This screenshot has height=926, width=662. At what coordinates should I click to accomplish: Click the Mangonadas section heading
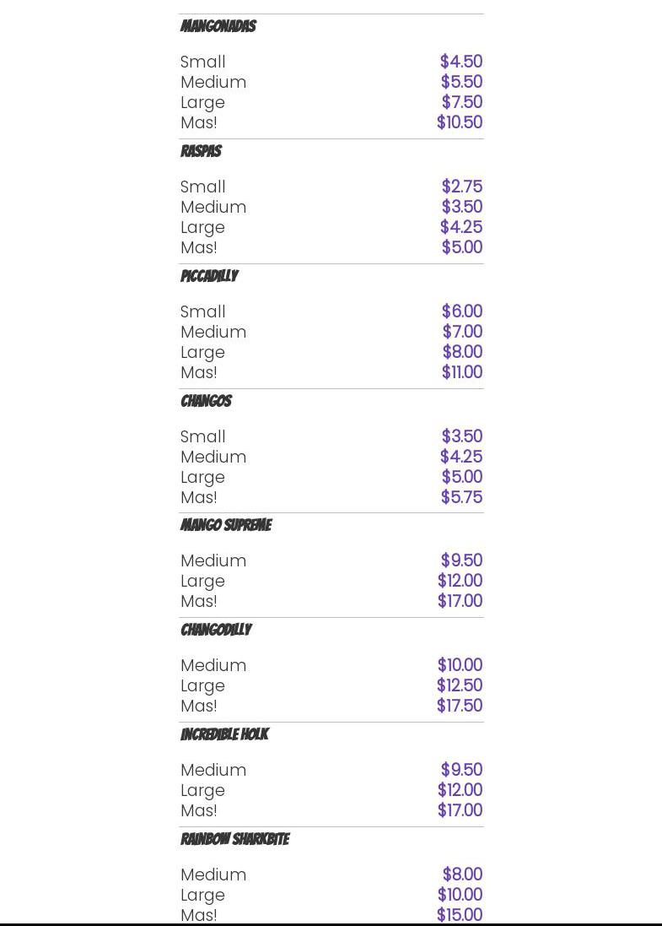[x=218, y=27]
